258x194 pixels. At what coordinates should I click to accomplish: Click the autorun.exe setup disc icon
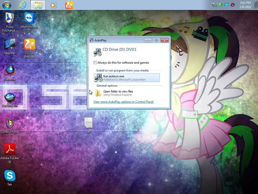[99, 78]
